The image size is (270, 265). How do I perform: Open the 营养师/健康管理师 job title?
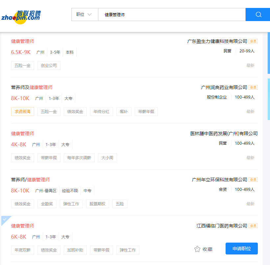click(x=31, y=180)
